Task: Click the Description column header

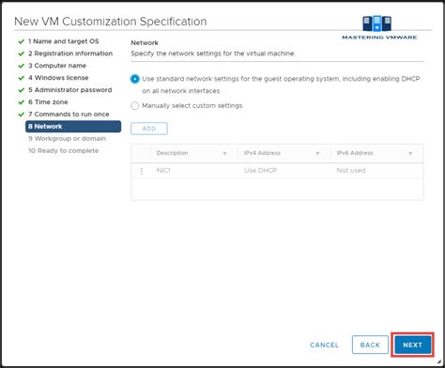Action: coord(172,153)
